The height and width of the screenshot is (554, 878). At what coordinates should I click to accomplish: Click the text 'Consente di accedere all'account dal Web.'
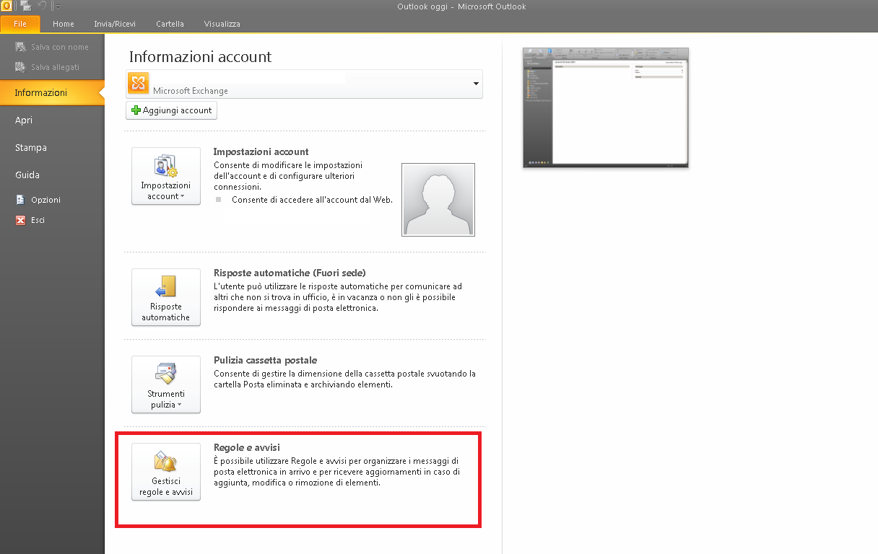click(312, 200)
